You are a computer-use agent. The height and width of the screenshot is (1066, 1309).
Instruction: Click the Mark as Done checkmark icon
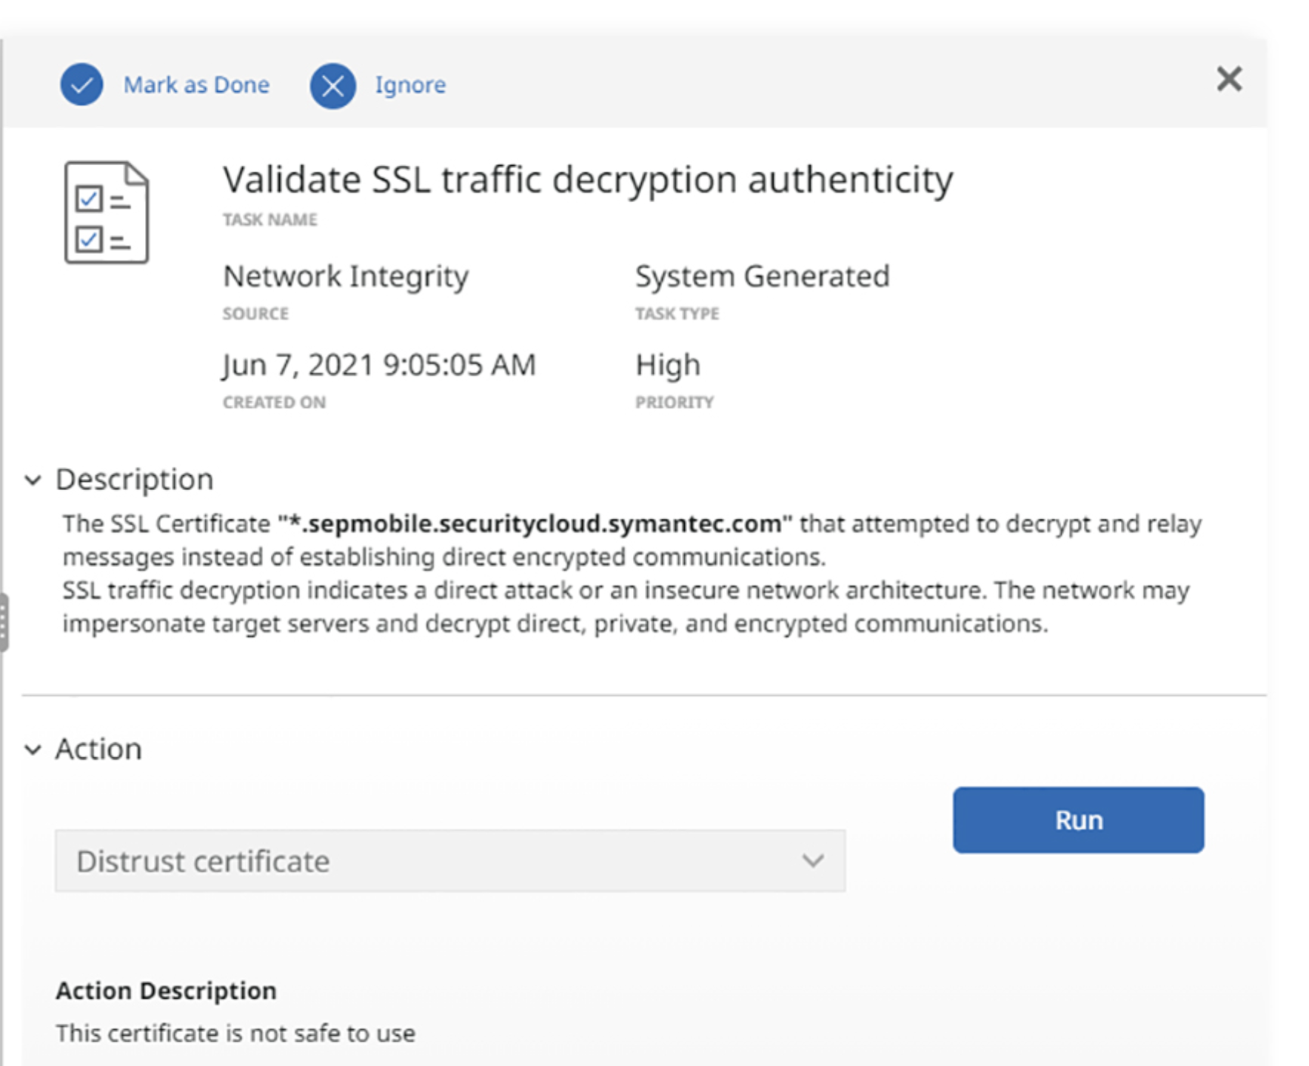tap(81, 85)
